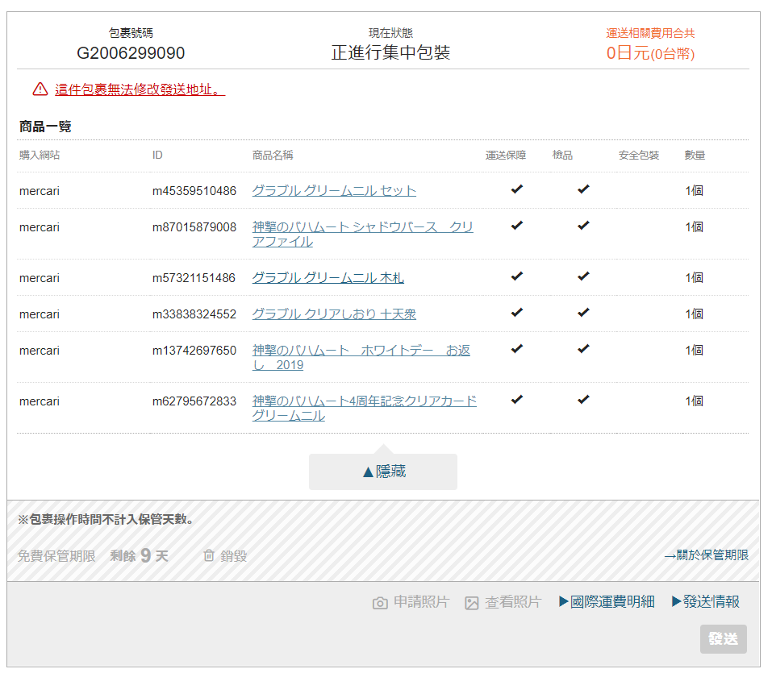772x673 pixels.
Task: Click the red warning triangle icon
Action: [x=40, y=89]
